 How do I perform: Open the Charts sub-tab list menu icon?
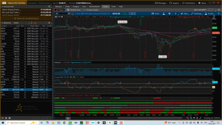(219, 10)
